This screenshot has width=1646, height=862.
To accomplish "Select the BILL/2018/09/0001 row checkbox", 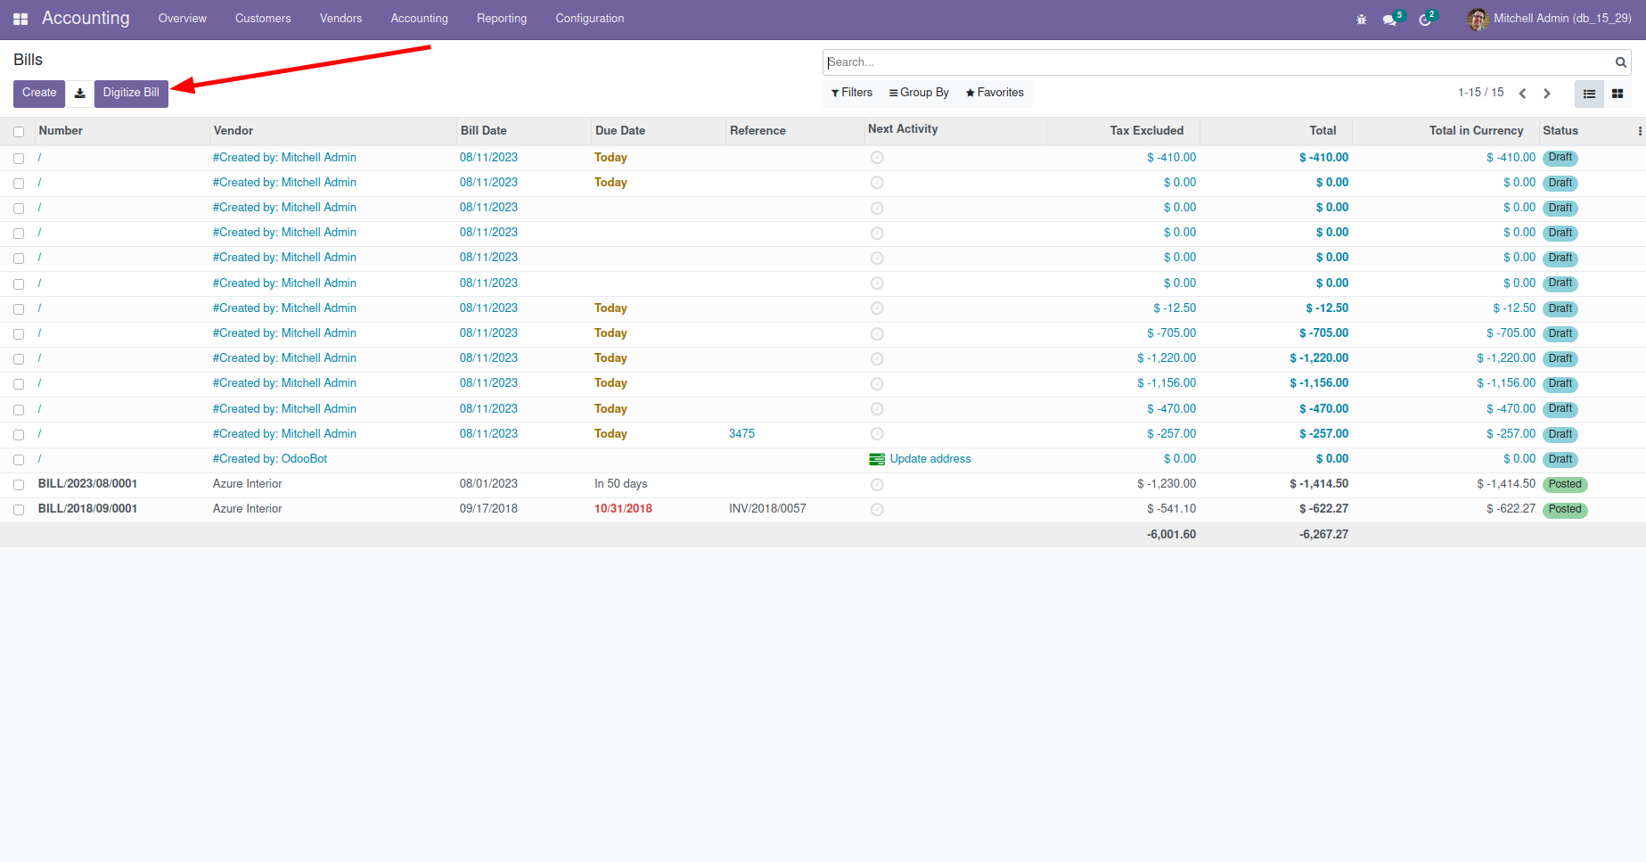I will pos(19,510).
